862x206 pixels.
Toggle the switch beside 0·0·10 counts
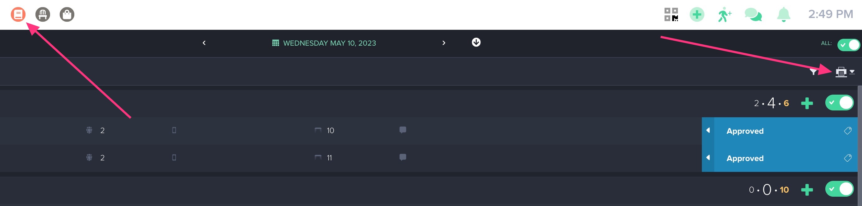click(x=839, y=189)
